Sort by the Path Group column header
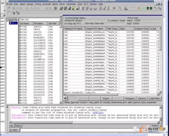The height and width of the screenshot is (136, 169). pos(113,29)
